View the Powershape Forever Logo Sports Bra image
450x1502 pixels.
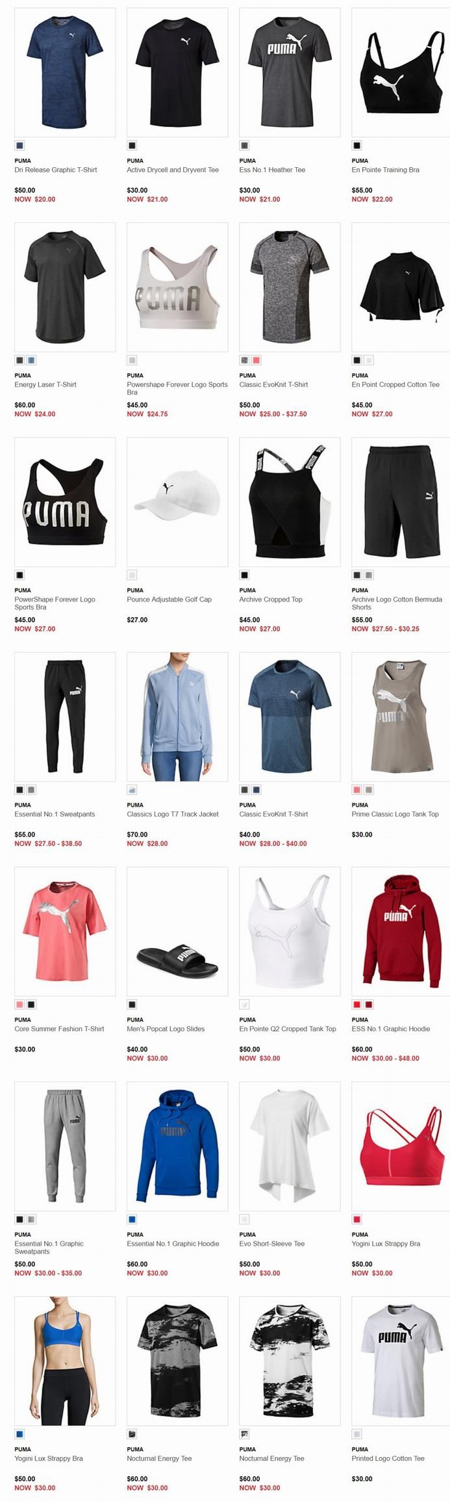pos(177,287)
